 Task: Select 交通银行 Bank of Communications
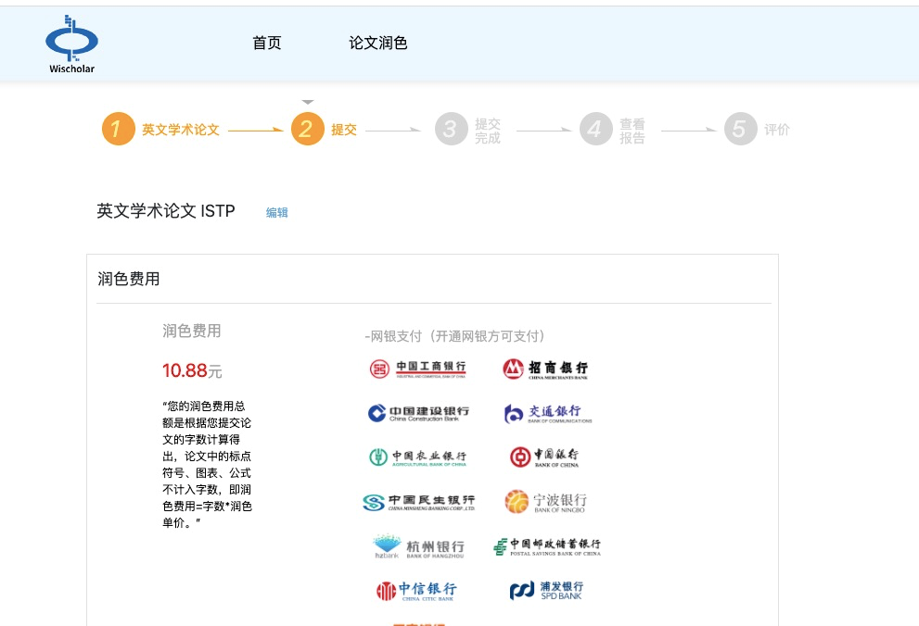(547, 413)
